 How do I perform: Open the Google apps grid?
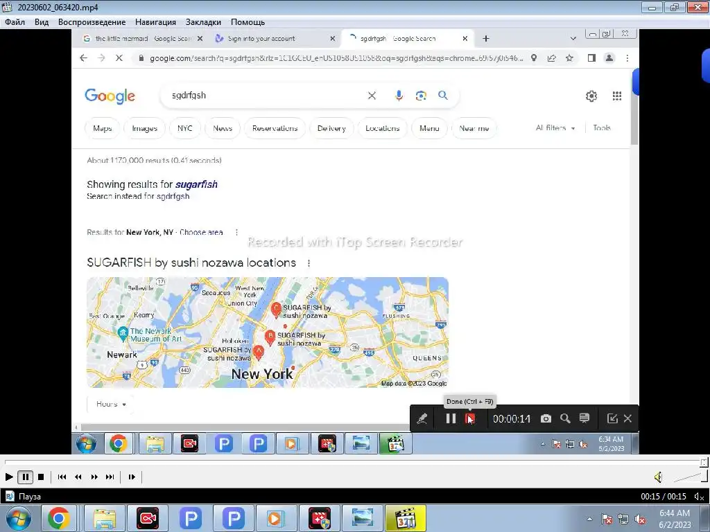click(x=616, y=96)
